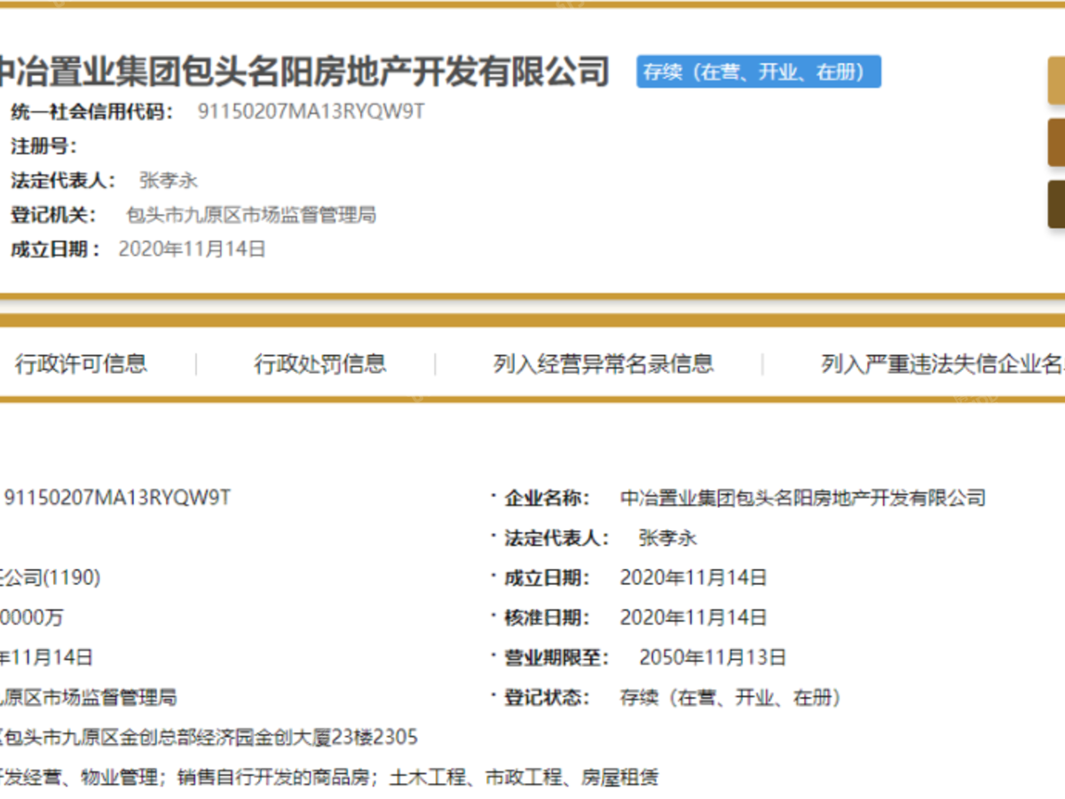Viewport: 1065px width, 799px height.
Task: Select 包头市九原区市场监督管理局 in the header
Action: point(251,215)
